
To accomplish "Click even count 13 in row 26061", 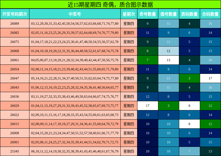I will [x=168, y=60].
